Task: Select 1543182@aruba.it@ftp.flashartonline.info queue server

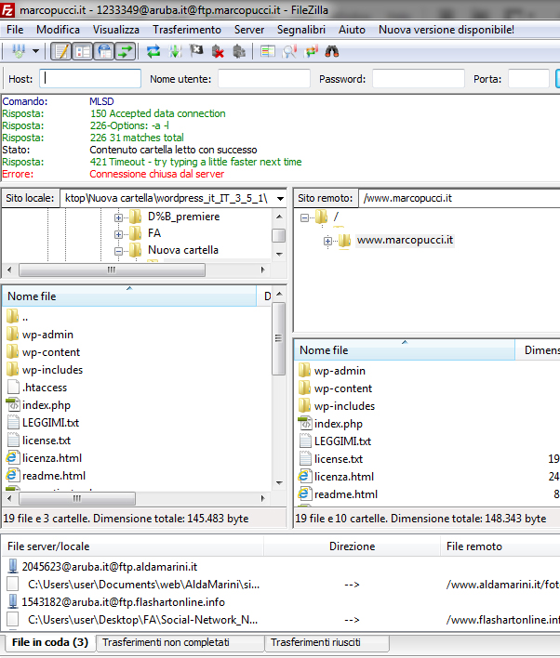Action: pos(123,602)
